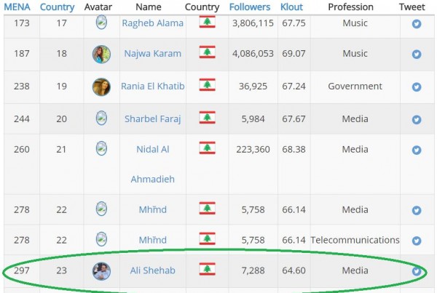Click tweet icon in Telecommunications row
This screenshot has height=293, width=437.
(x=417, y=241)
